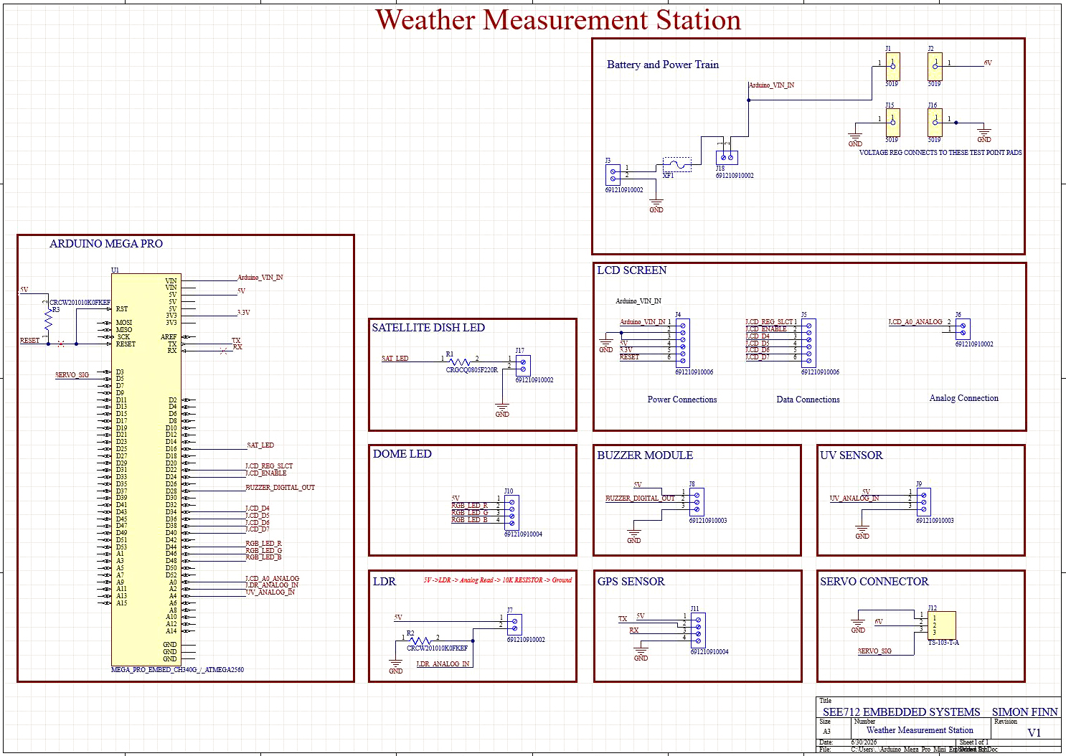Click connector J7 in LDR block
Screen dimensions: 1066x756
pos(514,625)
